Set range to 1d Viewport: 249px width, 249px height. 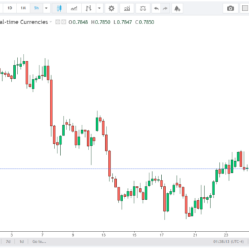click(21, 241)
